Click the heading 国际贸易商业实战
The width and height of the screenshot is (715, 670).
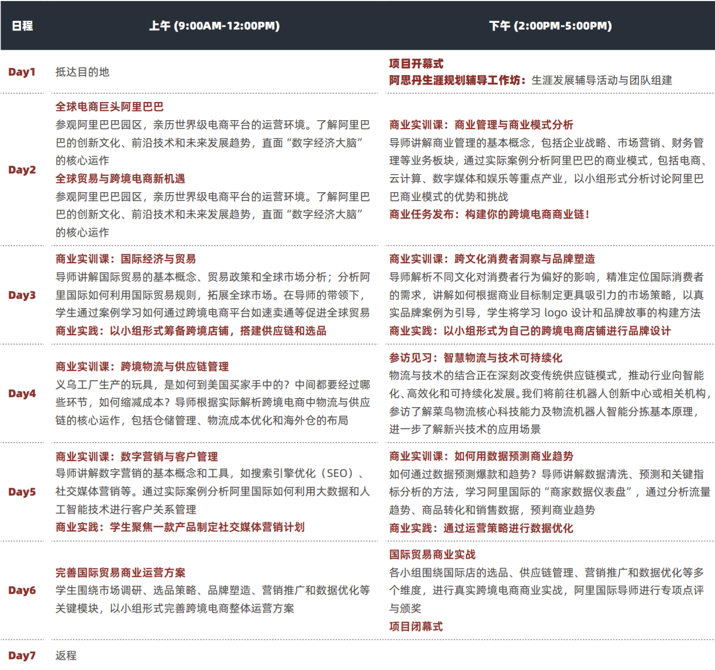pyautogui.click(x=433, y=555)
